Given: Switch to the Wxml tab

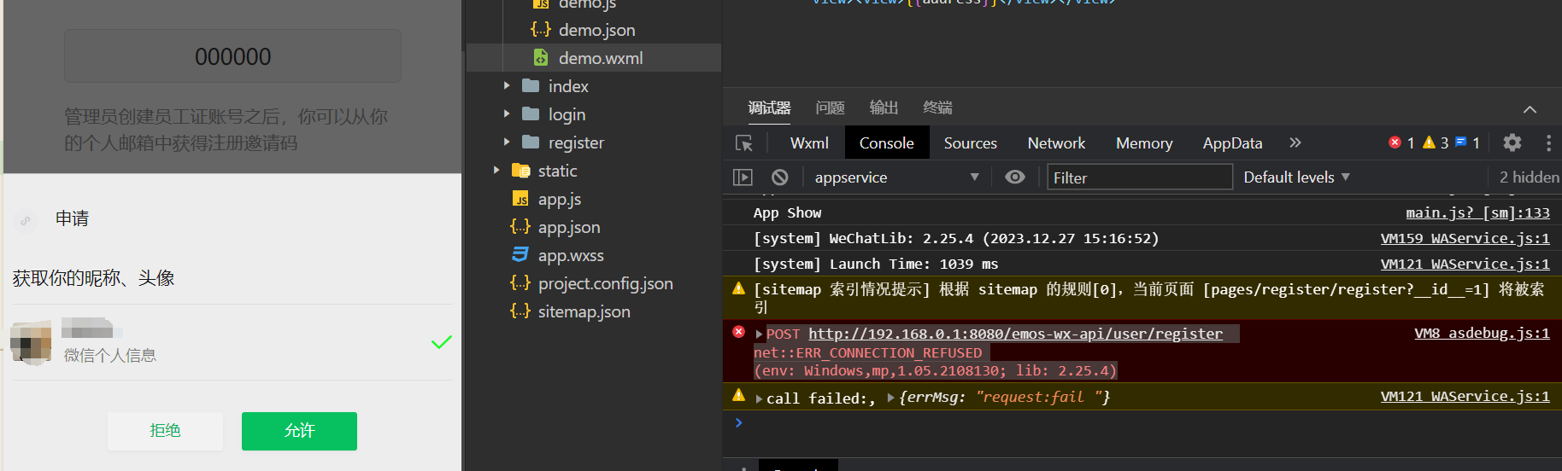Looking at the screenshot, I should pyautogui.click(x=809, y=143).
